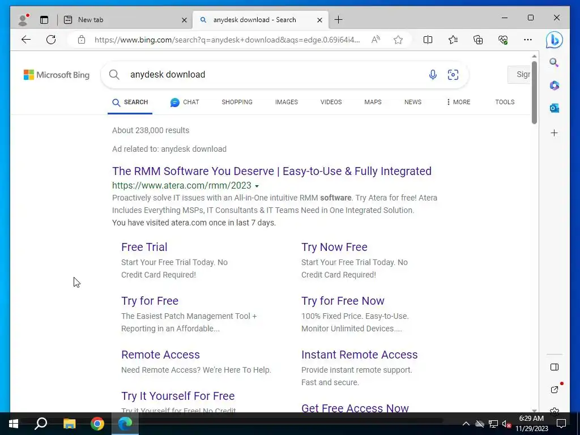
Task: Click the Microsoft Bing logo
Action: coord(57,75)
